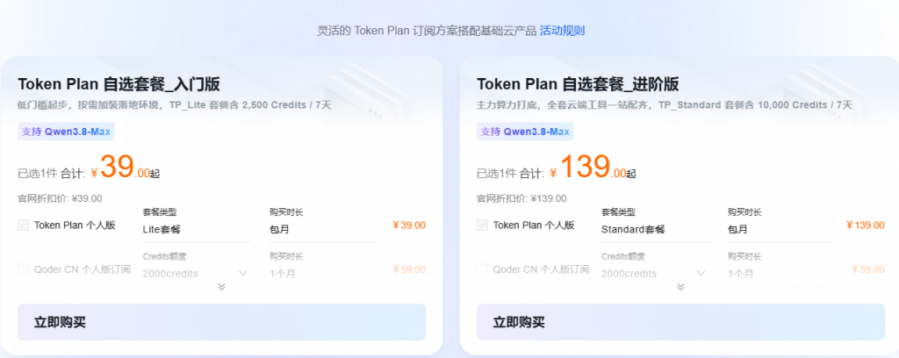
Task: Choose the 包月 duration field in 进阶版 card
Action: point(782,230)
